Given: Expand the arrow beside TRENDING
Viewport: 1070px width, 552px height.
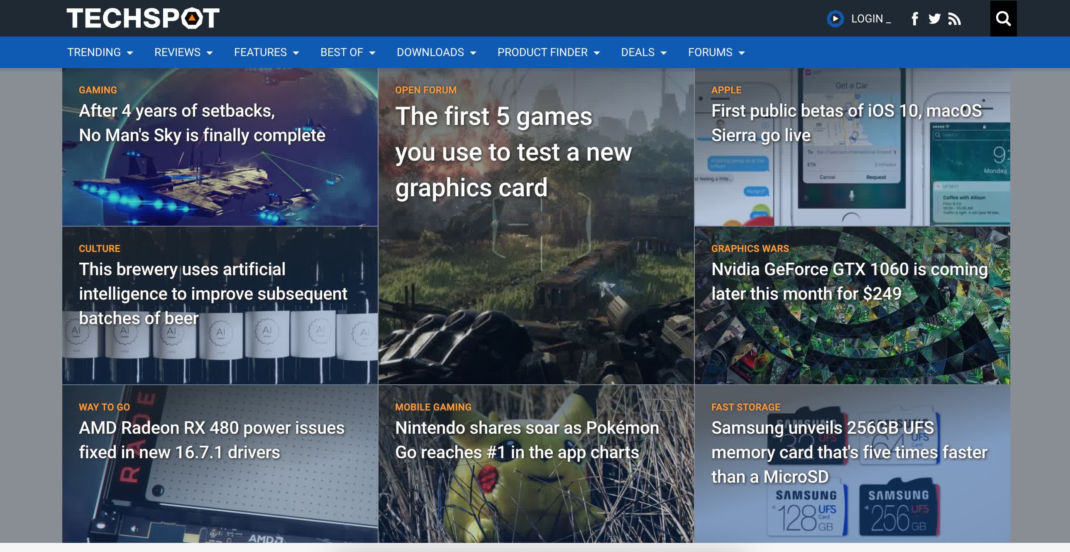Looking at the screenshot, I should click(x=129, y=53).
